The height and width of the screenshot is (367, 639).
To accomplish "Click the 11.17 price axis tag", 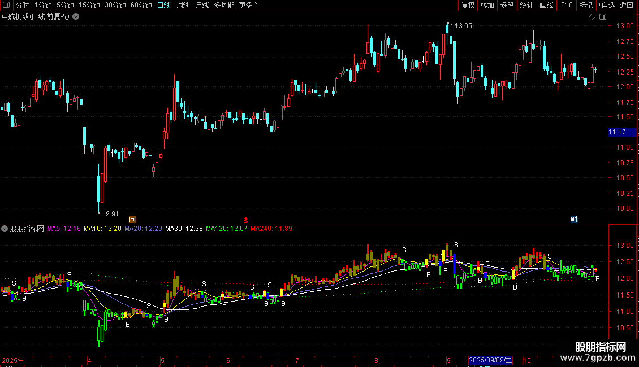I will coord(622,132).
